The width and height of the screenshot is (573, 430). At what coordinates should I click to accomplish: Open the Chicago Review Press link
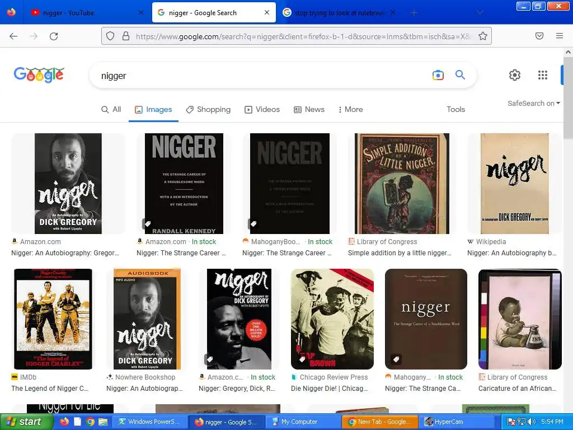330,377
